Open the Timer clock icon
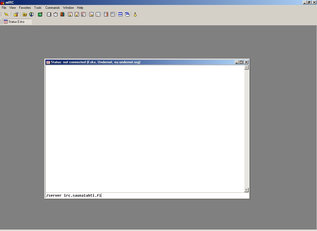 tap(56, 14)
